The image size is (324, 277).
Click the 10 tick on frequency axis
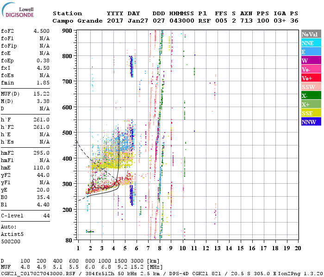(x=183, y=248)
